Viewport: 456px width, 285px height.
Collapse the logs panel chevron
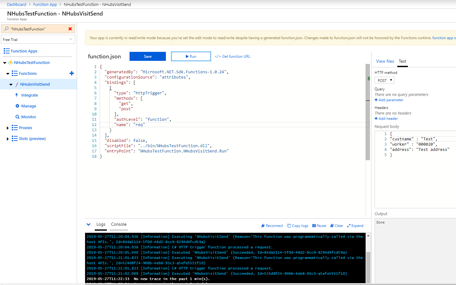tap(89, 224)
